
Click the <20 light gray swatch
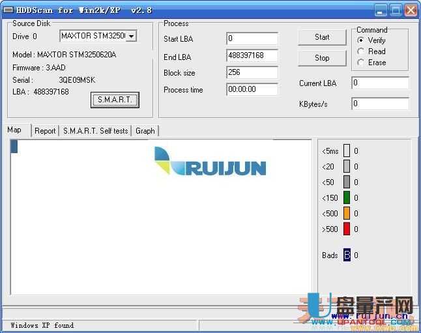click(x=347, y=166)
